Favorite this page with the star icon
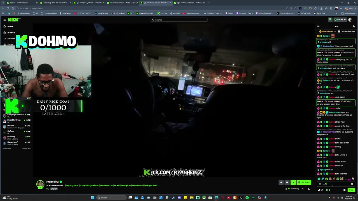The image size is (358, 201). [x=296, y=8]
